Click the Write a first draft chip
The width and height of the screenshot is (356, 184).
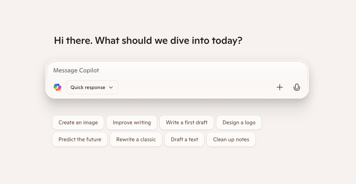[x=186, y=123]
